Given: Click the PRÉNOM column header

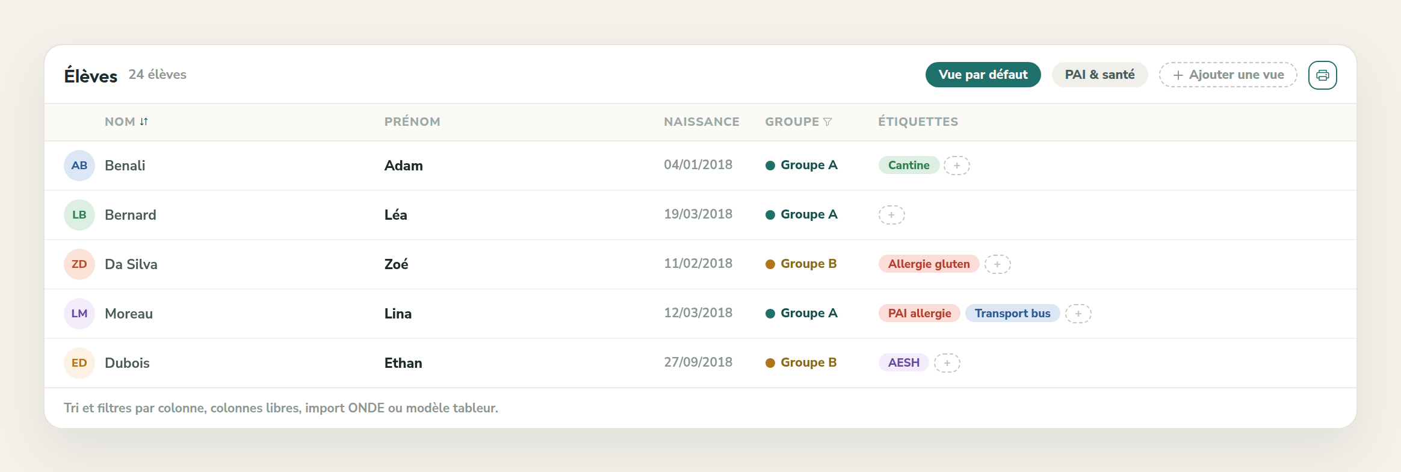Looking at the screenshot, I should 412,122.
